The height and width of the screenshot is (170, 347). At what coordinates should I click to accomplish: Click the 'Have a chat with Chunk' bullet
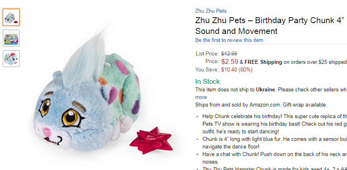coord(275,158)
